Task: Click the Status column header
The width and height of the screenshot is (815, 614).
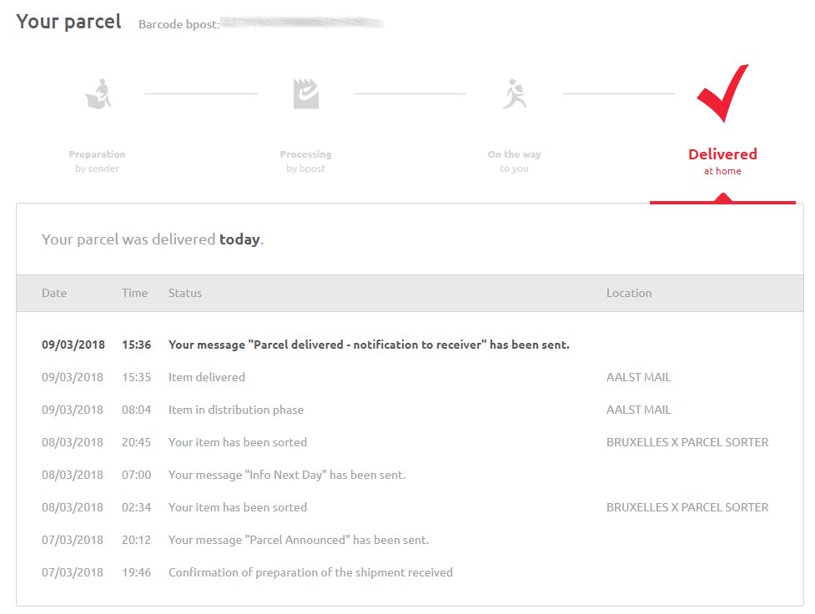Action: click(x=185, y=293)
